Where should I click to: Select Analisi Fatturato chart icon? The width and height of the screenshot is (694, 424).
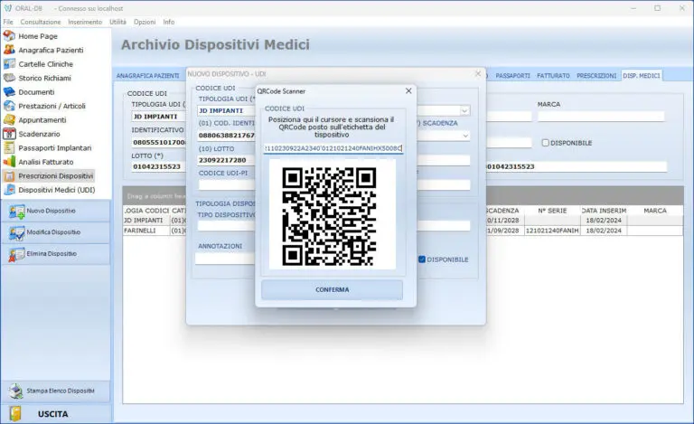coord(9,162)
